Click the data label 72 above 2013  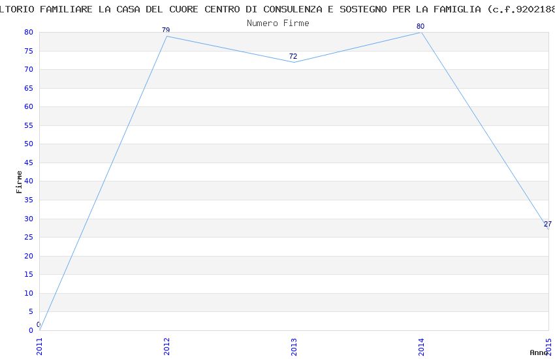pyautogui.click(x=293, y=56)
